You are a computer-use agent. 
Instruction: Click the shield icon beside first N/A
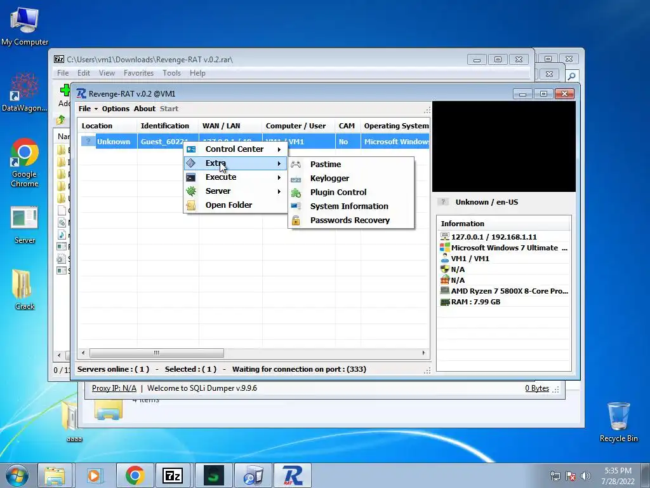(444, 269)
